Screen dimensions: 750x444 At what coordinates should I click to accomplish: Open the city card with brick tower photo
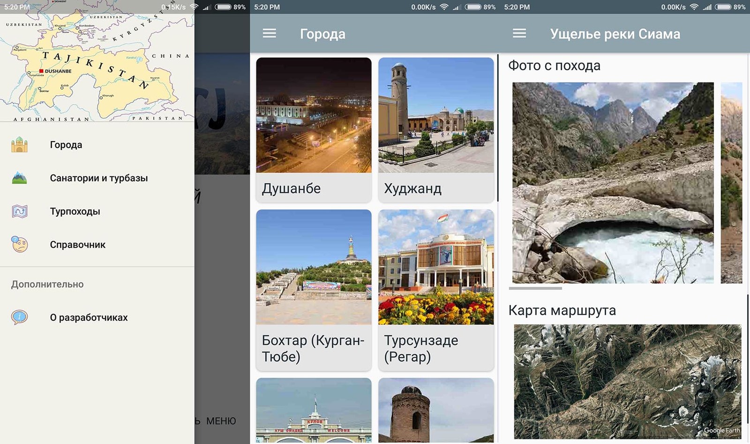click(x=436, y=410)
